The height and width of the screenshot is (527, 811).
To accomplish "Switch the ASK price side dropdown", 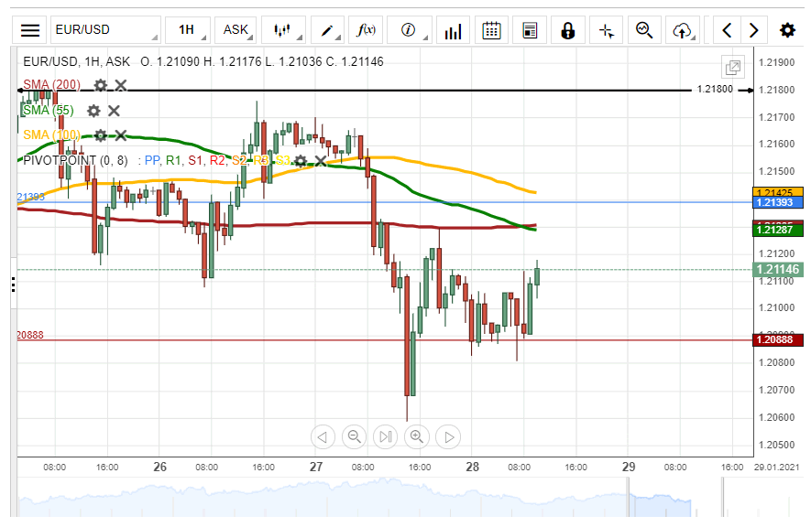I will 236,30.
